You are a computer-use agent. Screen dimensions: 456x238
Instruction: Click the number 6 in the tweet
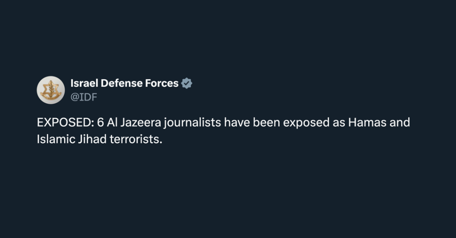tap(100, 123)
